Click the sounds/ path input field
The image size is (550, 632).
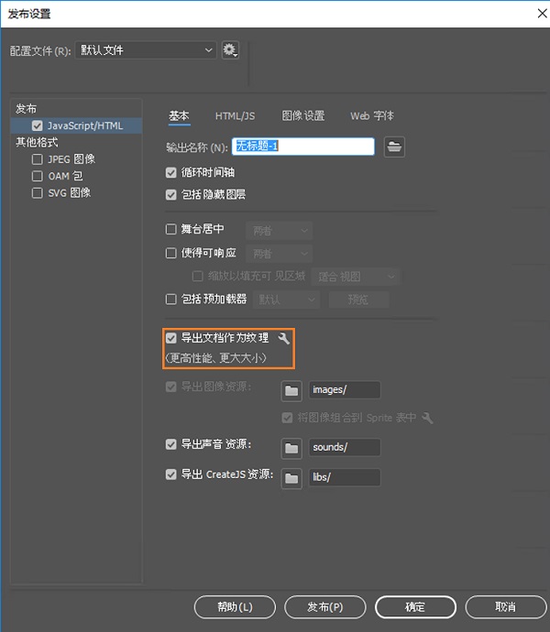pyautogui.click(x=345, y=448)
